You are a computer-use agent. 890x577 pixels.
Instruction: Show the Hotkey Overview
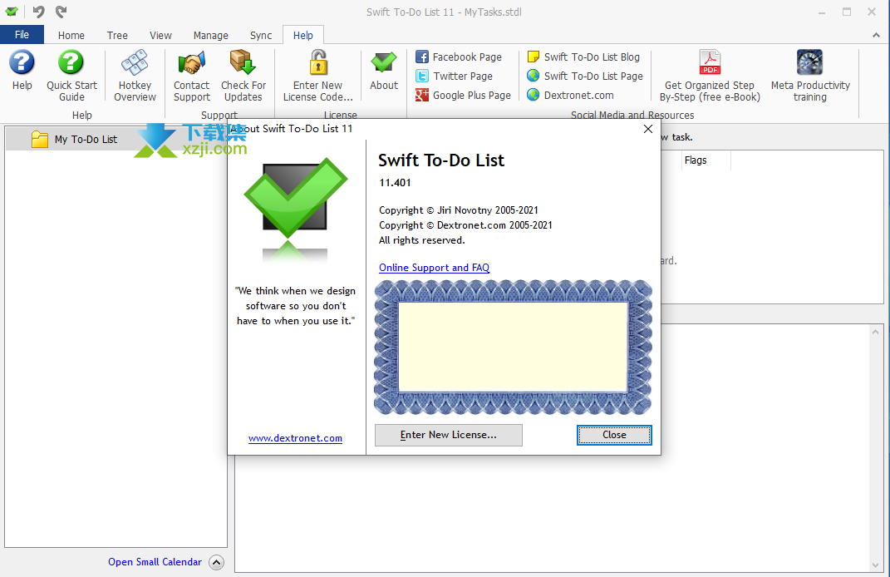tap(135, 76)
